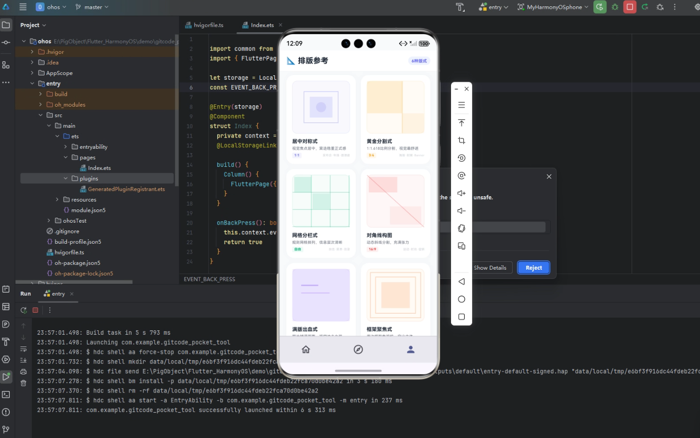This screenshot has height=438, width=700.
Task: Expand the oh_modules folder
Action: [x=41, y=105]
